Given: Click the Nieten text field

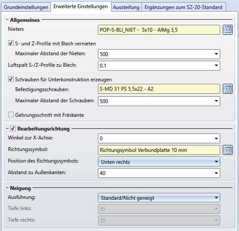Looking at the screenshot, I should 159,30.
